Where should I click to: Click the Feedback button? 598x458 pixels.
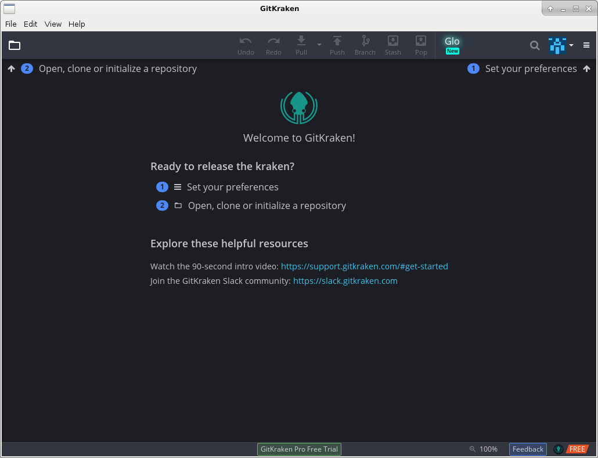[528, 449]
